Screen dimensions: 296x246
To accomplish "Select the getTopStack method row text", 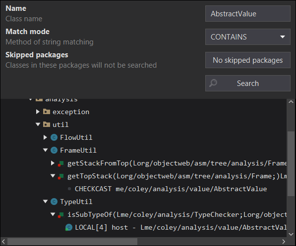I will (177, 176).
